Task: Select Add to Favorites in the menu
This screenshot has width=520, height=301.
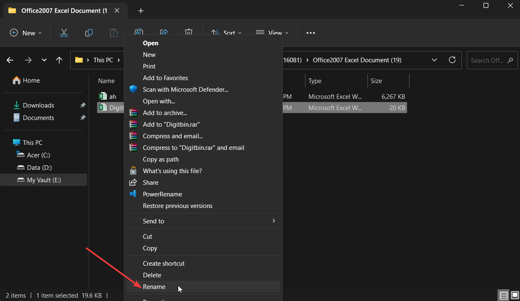Action: (203, 78)
